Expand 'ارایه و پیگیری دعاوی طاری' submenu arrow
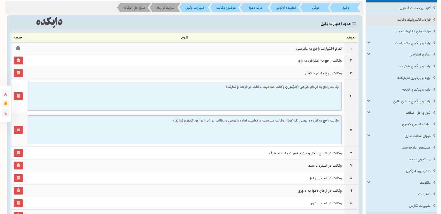Image resolution: width=441 pixels, height=214 pixels. 369,101
